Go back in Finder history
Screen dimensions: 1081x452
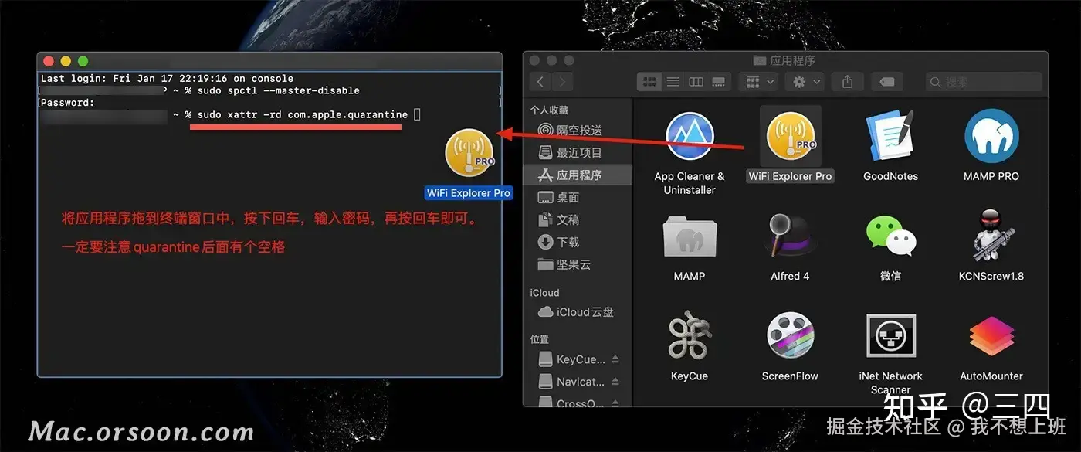tap(540, 81)
